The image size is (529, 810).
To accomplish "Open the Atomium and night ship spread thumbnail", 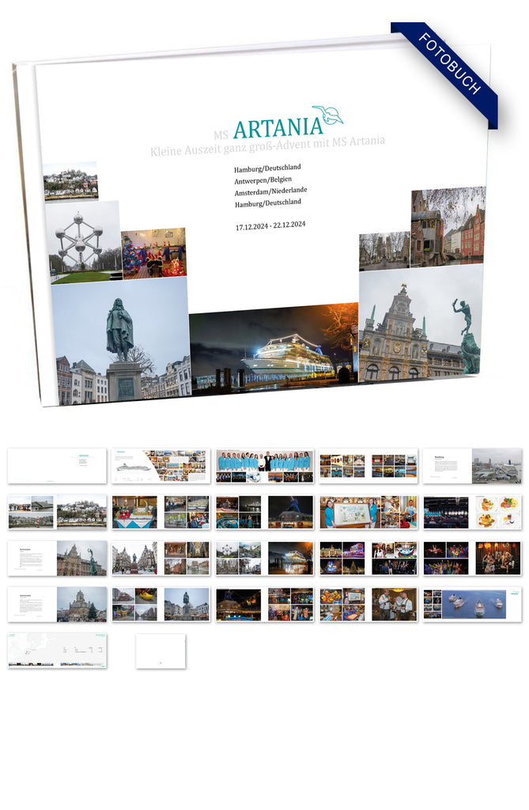I will point(264,558).
